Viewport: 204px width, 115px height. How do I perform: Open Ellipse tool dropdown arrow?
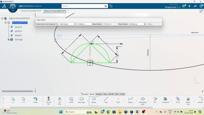[100, 101]
